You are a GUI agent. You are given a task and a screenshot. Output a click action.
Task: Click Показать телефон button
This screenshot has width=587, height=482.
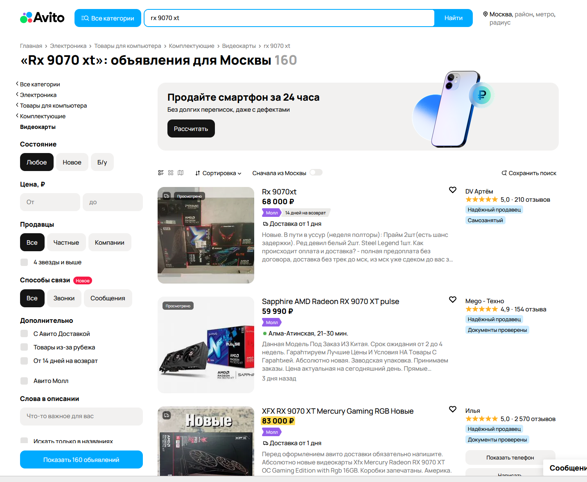click(510, 457)
